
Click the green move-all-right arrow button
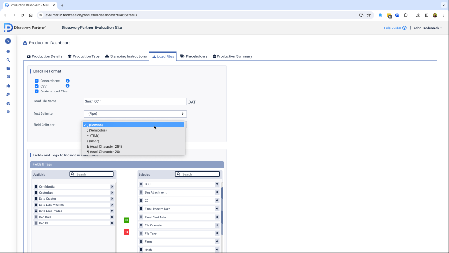coord(126,220)
